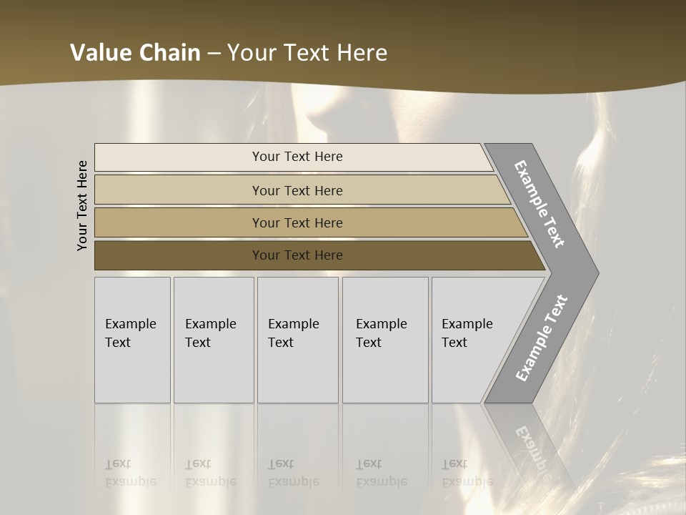Select the lightest top bar of the value chain
The height and width of the screenshot is (515, 686).
(297, 157)
